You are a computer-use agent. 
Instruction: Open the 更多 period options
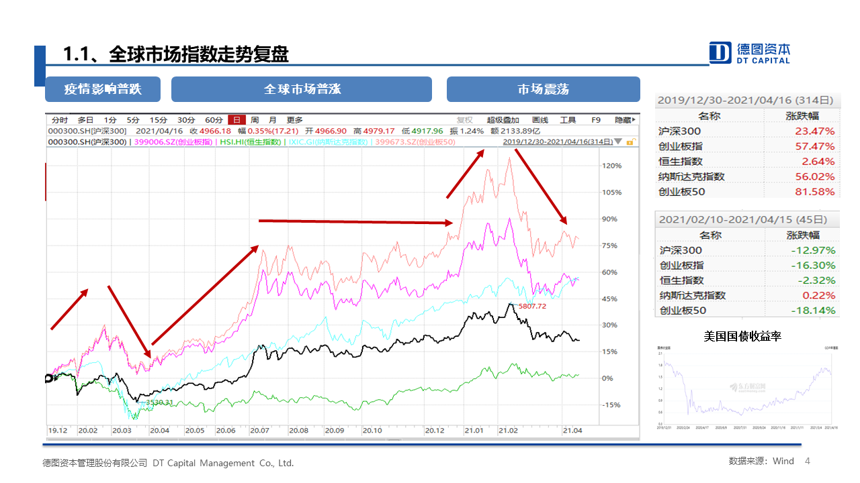click(295, 120)
